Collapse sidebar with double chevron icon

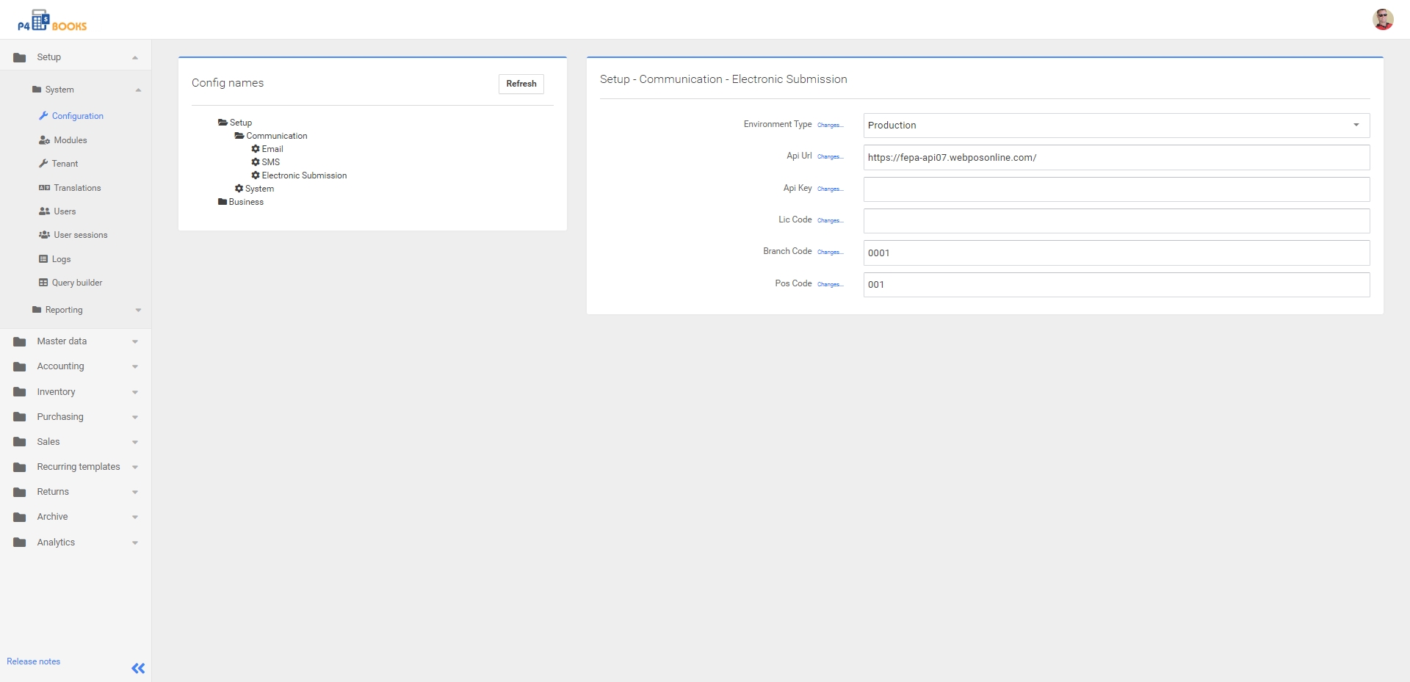[x=138, y=668]
